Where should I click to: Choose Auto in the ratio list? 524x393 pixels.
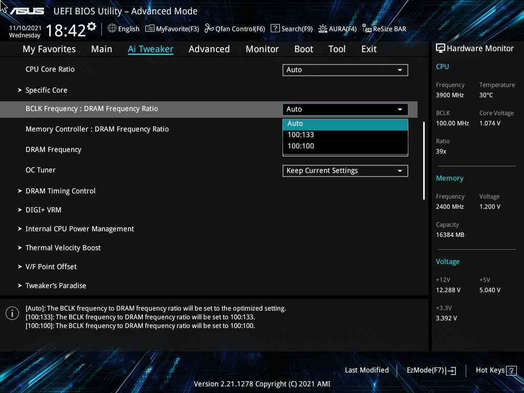click(345, 124)
